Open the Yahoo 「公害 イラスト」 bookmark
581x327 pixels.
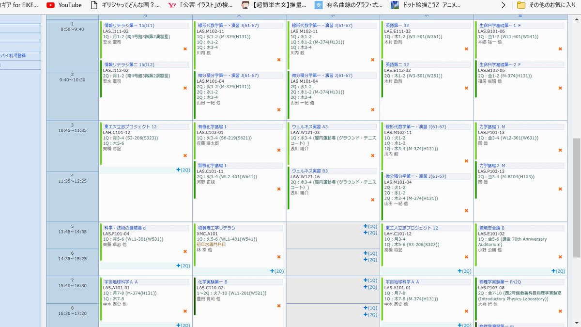coord(200,5)
